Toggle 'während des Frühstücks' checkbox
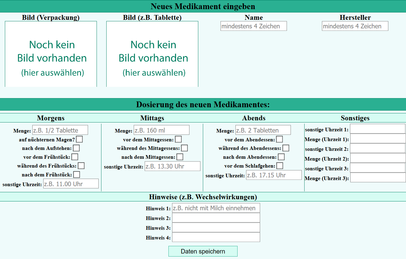The width and height of the screenshot is (406, 259). tap(81, 166)
